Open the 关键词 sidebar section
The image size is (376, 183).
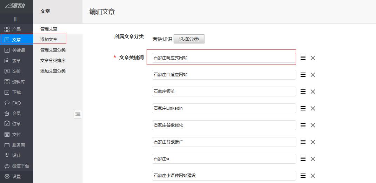coord(16,50)
